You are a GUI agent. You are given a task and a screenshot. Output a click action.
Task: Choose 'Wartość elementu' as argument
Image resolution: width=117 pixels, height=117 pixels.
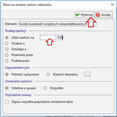[48, 74]
